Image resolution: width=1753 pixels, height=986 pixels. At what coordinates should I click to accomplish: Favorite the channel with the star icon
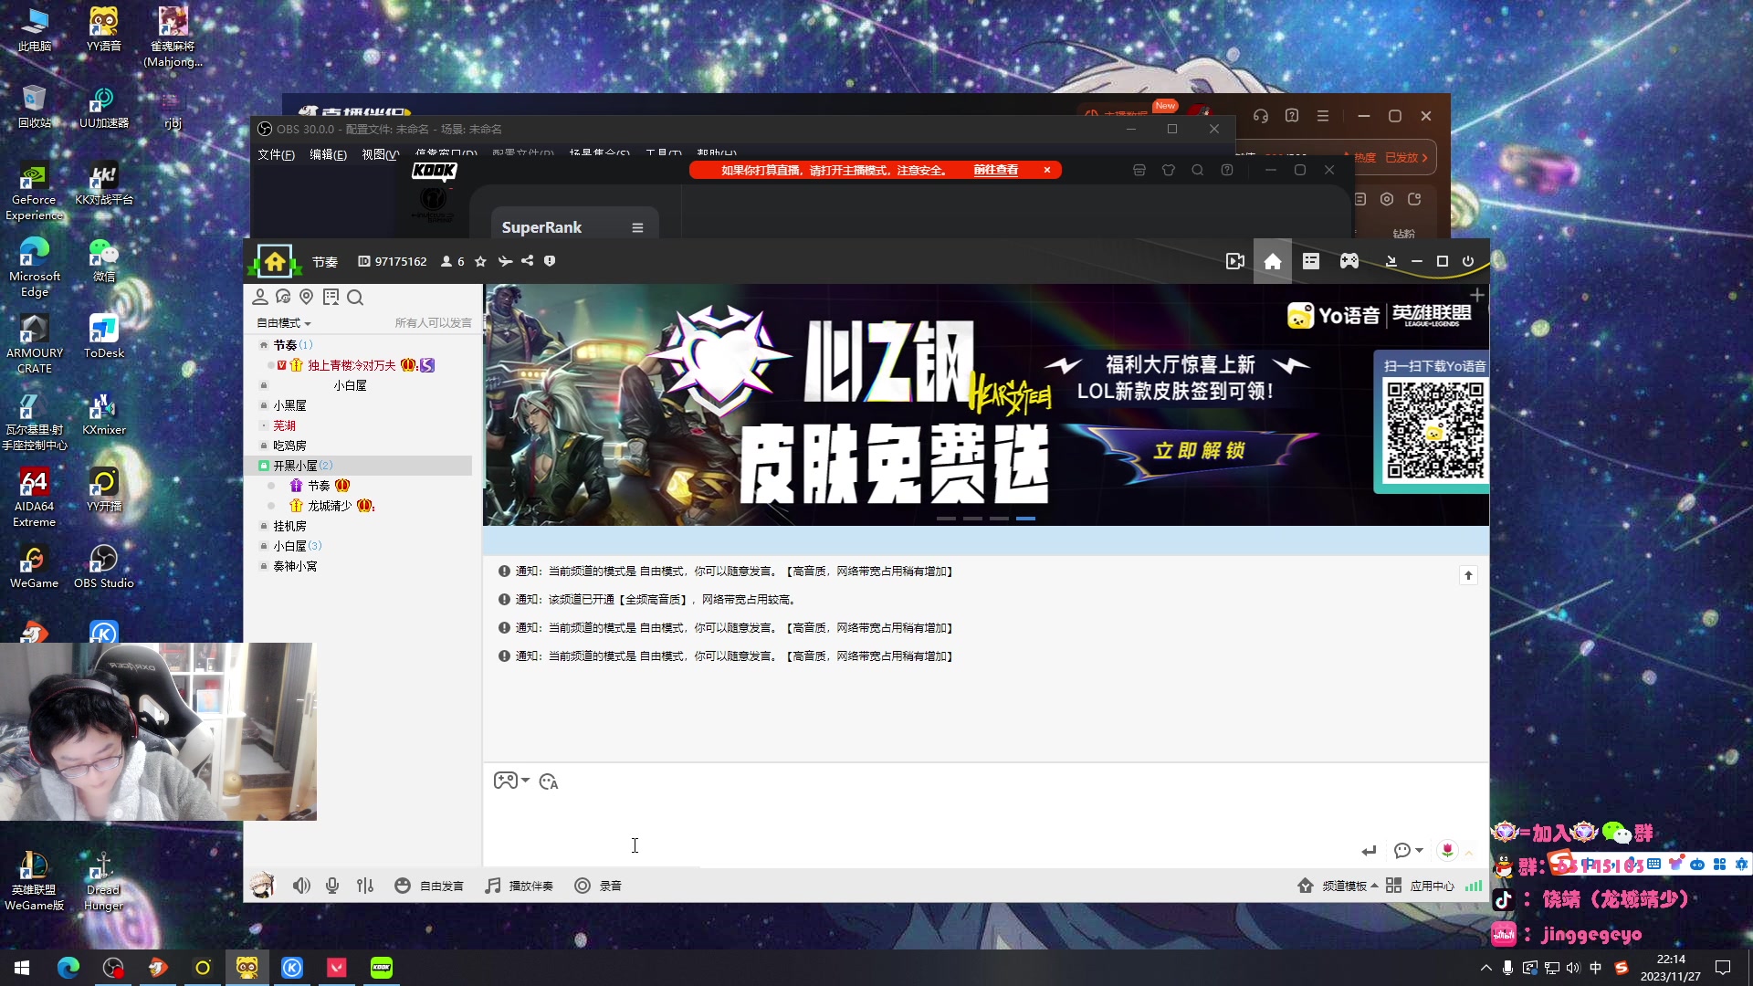click(480, 261)
